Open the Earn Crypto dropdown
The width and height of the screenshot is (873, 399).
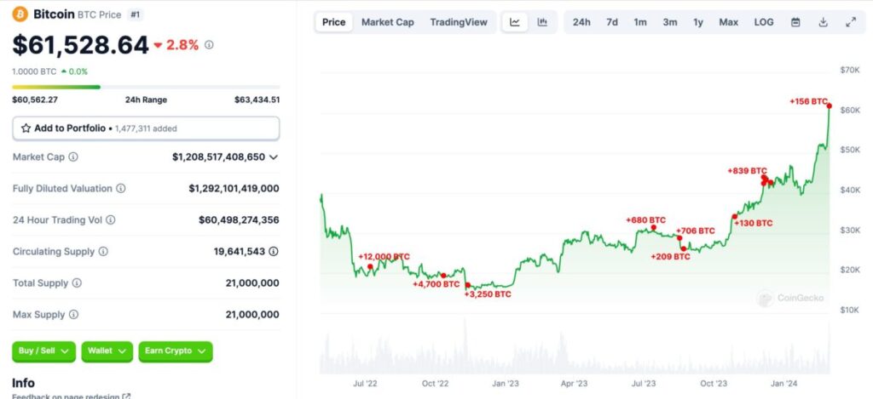175,351
